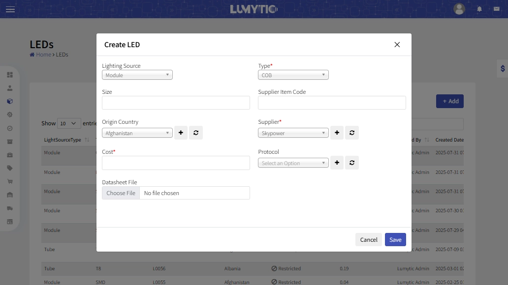
Task: Click Choose File for datasheet upload
Action: (121, 193)
